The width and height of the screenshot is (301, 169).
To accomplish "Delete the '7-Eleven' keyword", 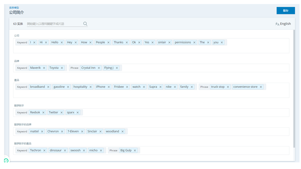I will click(x=82, y=132).
